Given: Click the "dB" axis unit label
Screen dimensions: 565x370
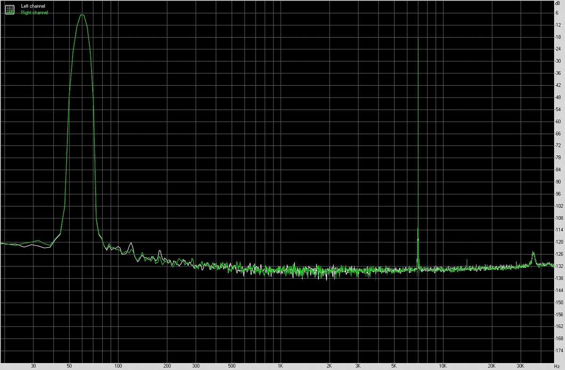Looking at the screenshot, I should tap(558, 3).
